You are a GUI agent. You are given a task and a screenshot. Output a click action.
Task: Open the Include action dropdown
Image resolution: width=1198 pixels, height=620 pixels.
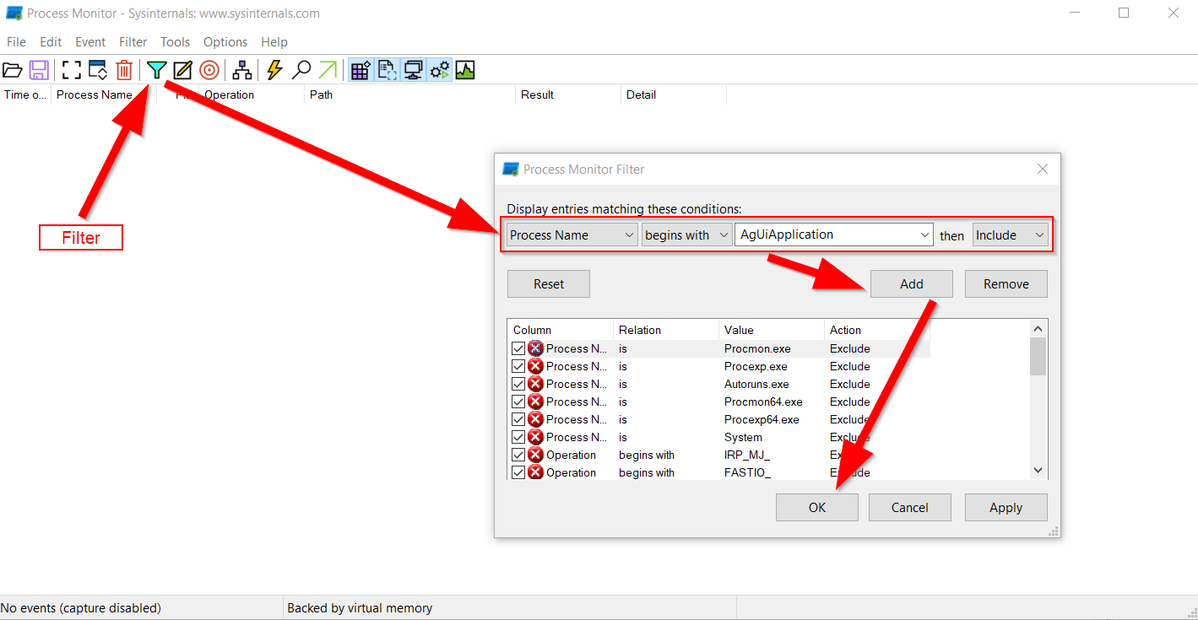click(1010, 235)
